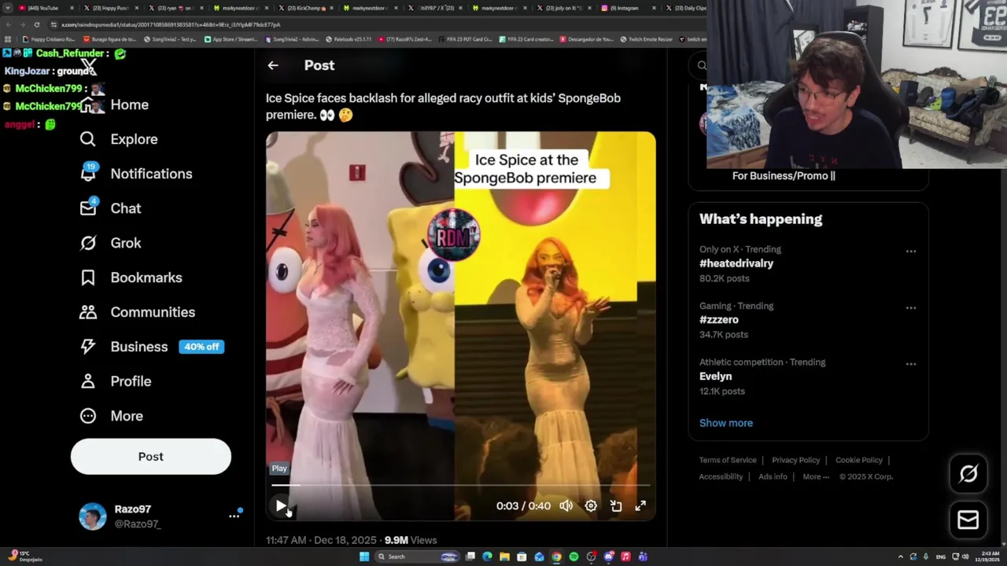Open the Razo97 account switcher dots
The image size is (1007, 566).
[234, 516]
